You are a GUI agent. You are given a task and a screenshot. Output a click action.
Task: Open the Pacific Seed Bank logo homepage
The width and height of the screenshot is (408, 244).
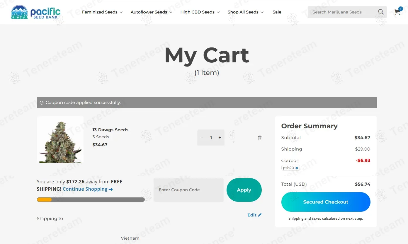point(36,12)
